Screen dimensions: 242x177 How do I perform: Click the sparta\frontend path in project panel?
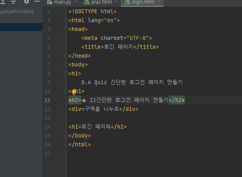(x=17, y=12)
